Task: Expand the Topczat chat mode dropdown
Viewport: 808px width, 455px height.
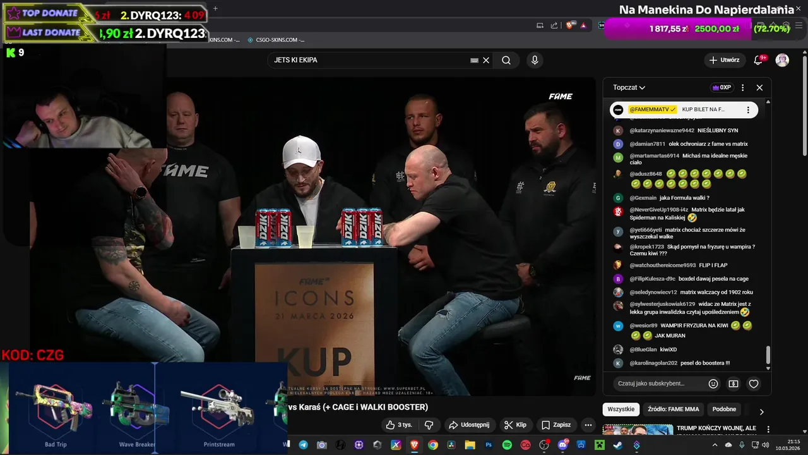Action: [629, 88]
